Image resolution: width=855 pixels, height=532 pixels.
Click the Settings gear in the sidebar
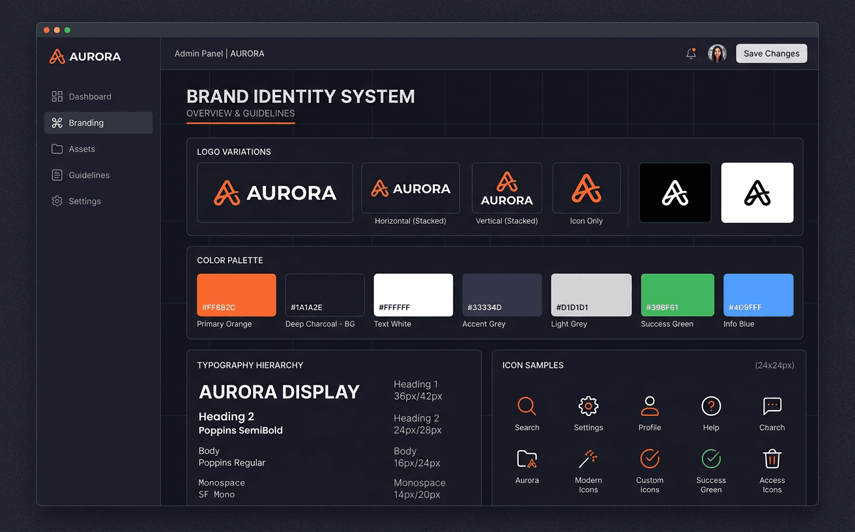57,201
